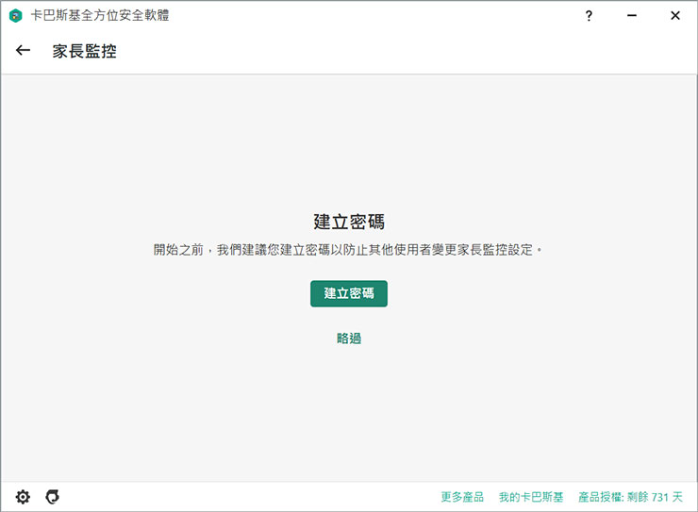Click the Kaspersky logo in title bar
The width and height of the screenshot is (698, 512).
(16, 16)
